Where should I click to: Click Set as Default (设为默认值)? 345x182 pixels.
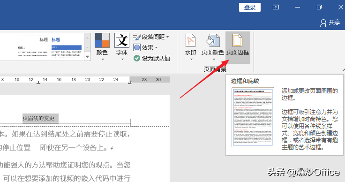(152, 58)
